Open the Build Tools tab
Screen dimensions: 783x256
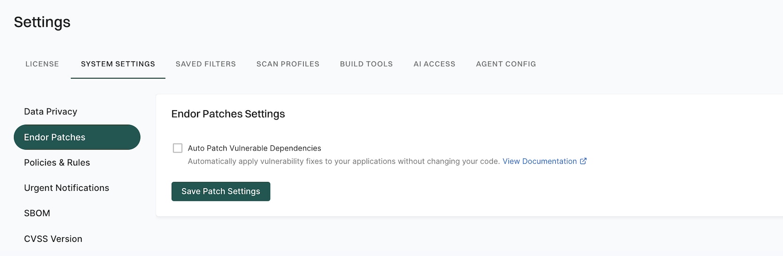click(x=366, y=64)
